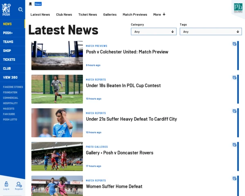Open the Price Bailey sponsor logo
This screenshot has height=196, width=245.
(238, 8)
